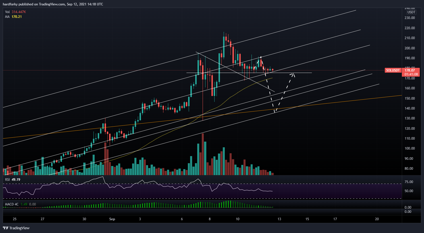Click the RSI 50.00 level label
The height and width of the screenshot is (233, 424).
point(409,191)
